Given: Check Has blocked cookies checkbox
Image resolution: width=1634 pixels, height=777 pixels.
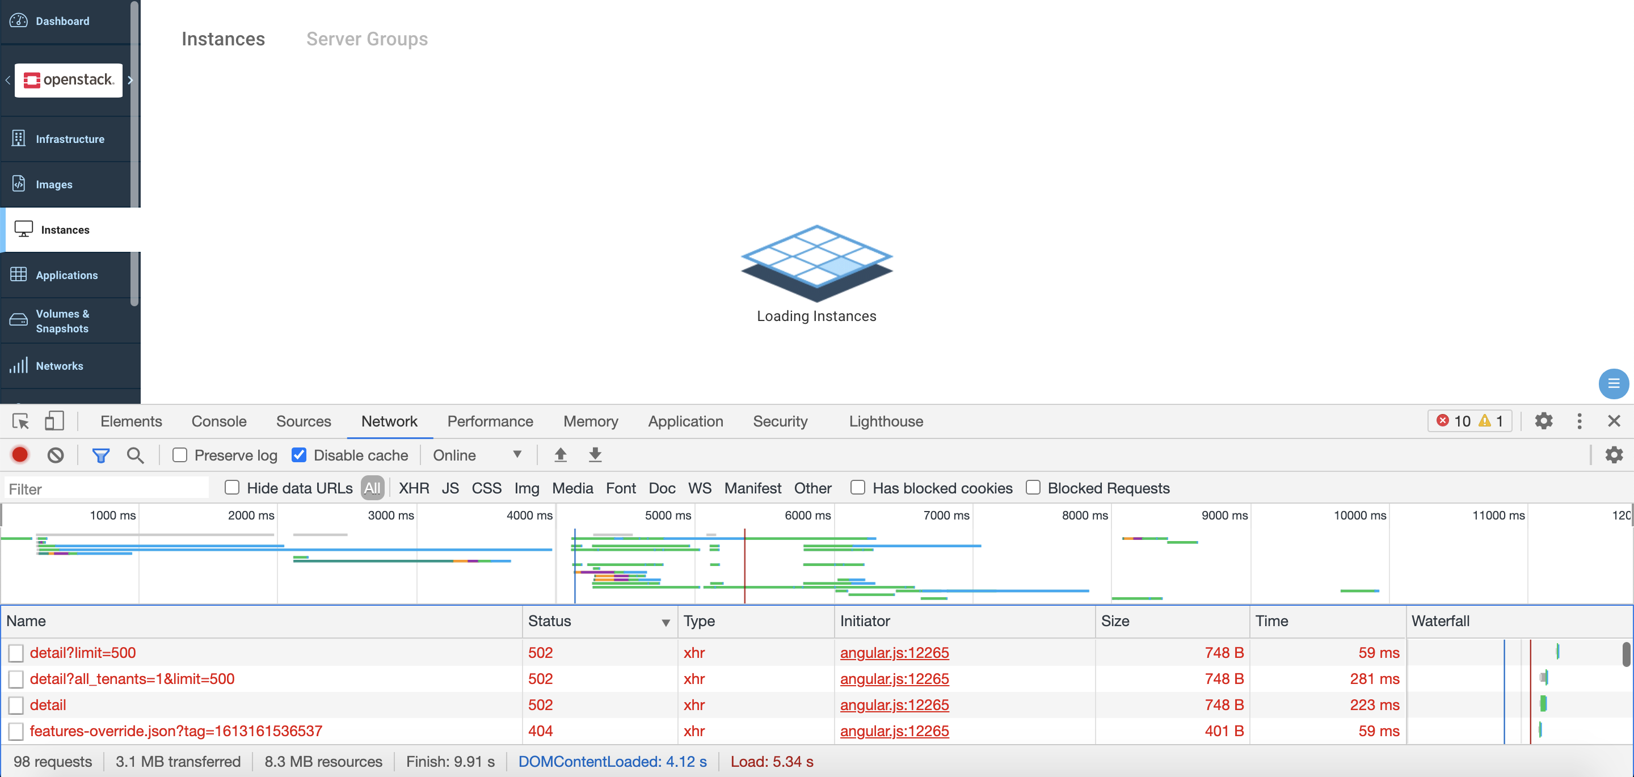Looking at the screenshot, I should point(858,487).
